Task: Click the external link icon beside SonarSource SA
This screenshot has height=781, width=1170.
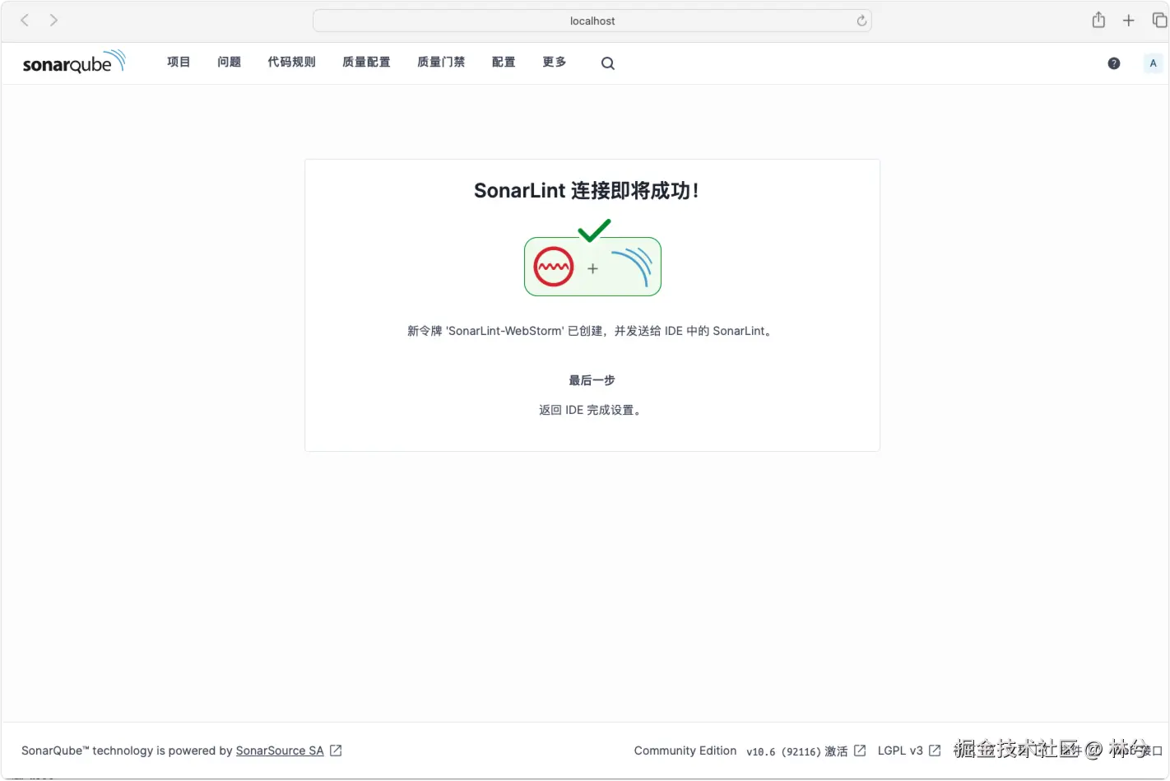Action: tap(336, 751)
